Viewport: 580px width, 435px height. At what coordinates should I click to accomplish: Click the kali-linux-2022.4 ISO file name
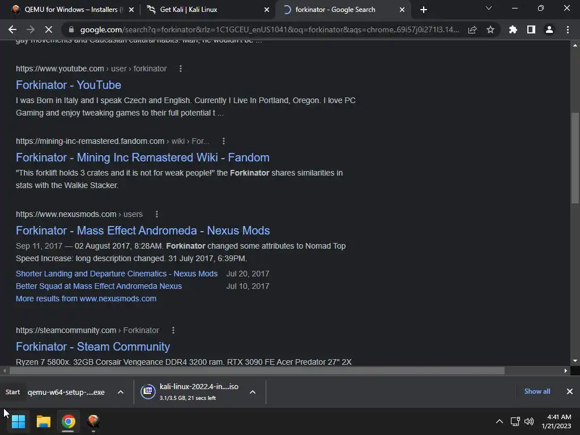pos(199,386)
